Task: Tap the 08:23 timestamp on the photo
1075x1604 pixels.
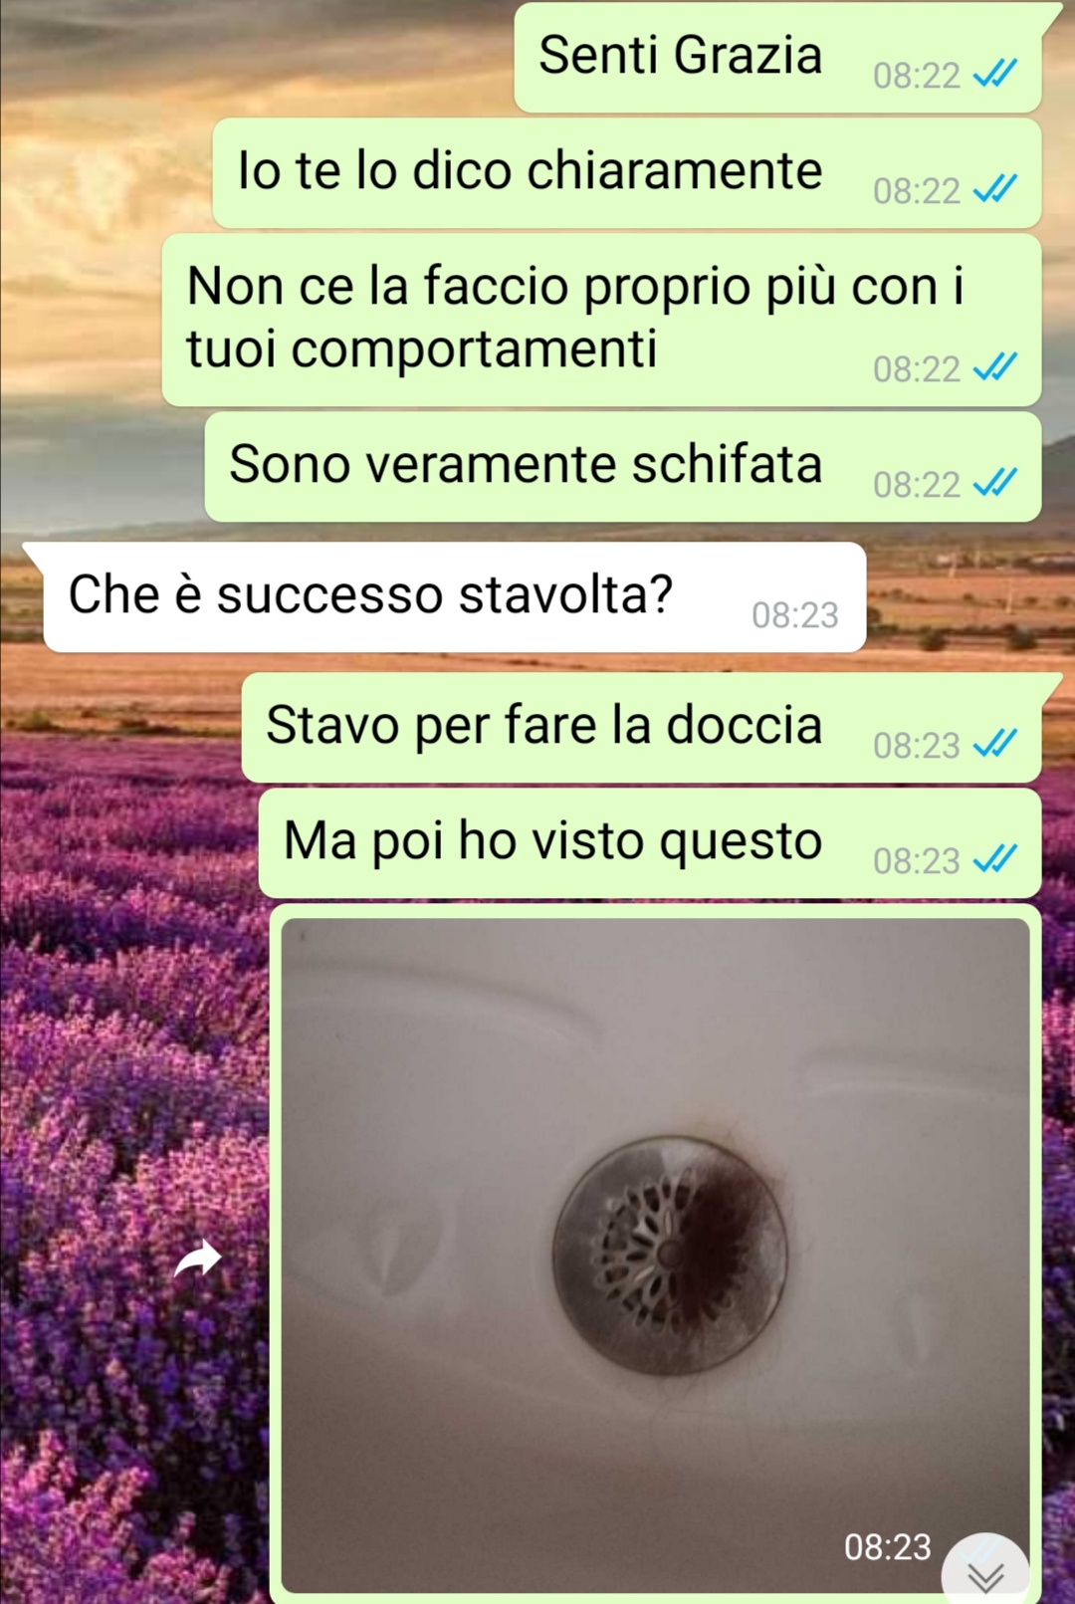Action: [887, 1547]
